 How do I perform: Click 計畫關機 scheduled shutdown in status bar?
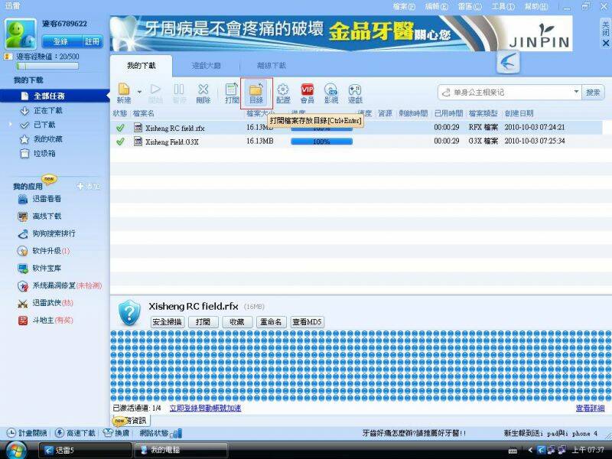[x=28, y=433]
